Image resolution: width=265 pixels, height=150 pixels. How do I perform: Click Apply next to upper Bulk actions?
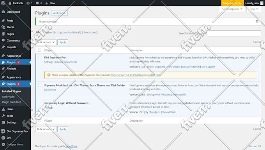pyautogui.click(x=63, y=42)
